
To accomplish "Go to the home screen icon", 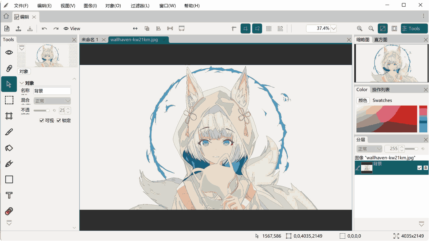I will 6,16.
